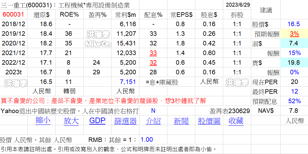
Task: Select the 配息% column header
Action: click(153, 15)
